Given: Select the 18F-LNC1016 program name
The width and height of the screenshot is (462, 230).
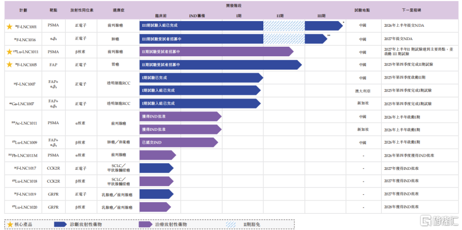Looking at the screenshot, I should click(x=26, y=39).
